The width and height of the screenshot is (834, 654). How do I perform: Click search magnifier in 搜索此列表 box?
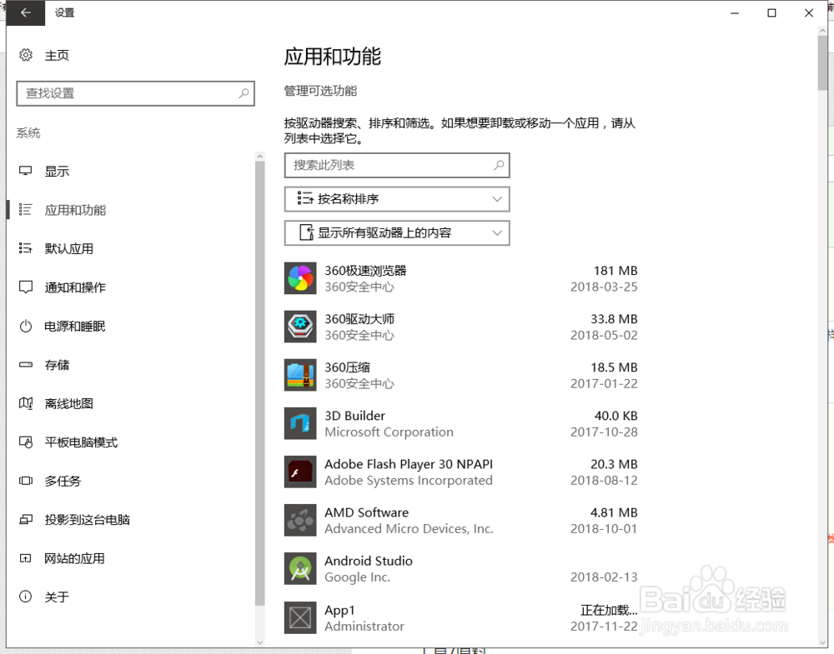(x=499, y=165)
